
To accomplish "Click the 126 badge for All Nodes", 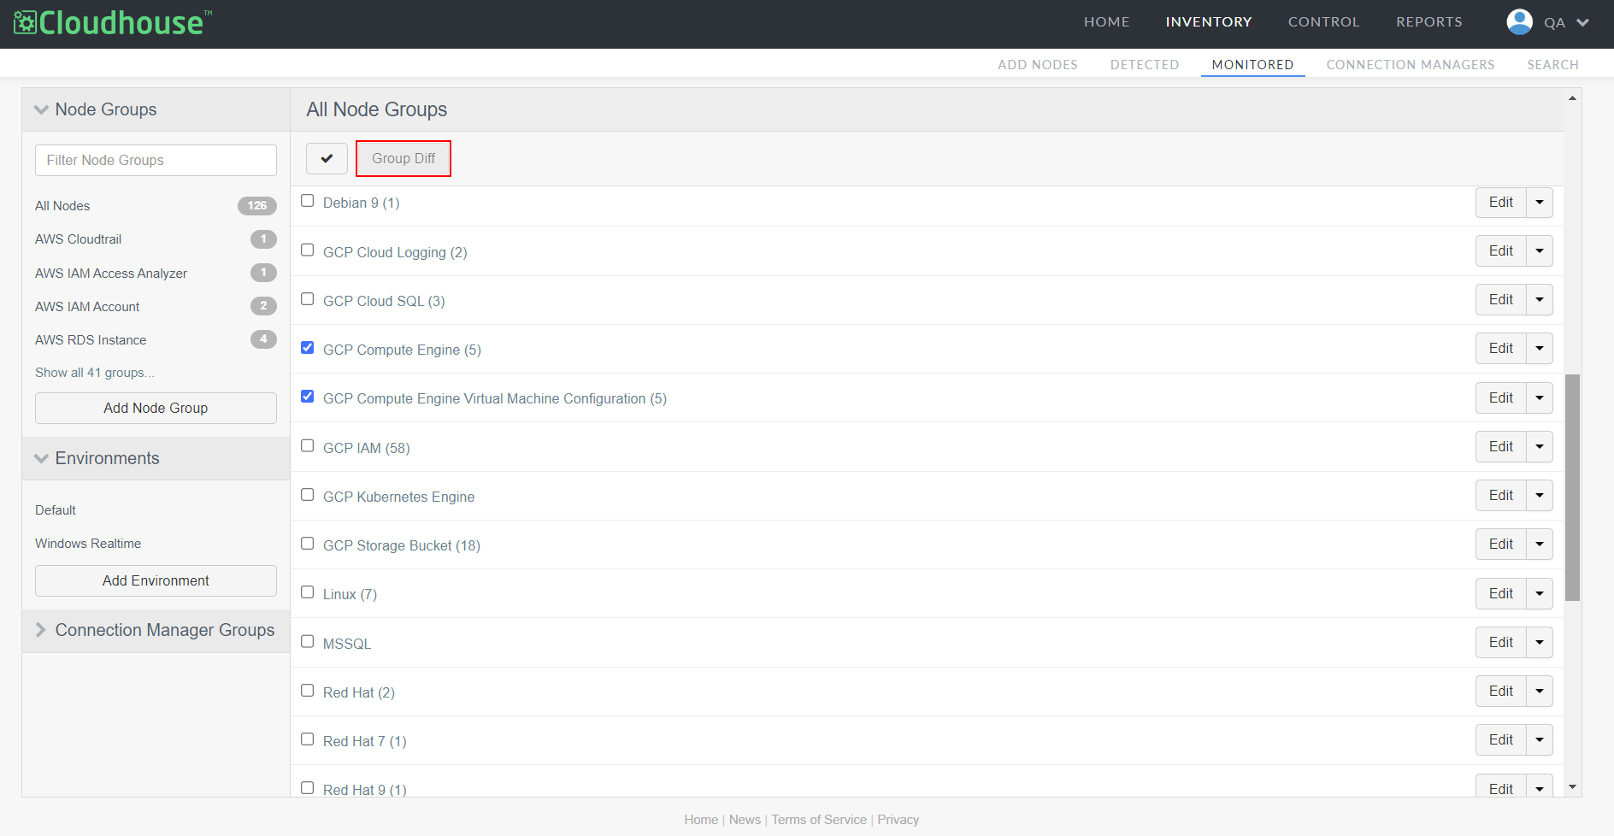I will coord(257,205).
